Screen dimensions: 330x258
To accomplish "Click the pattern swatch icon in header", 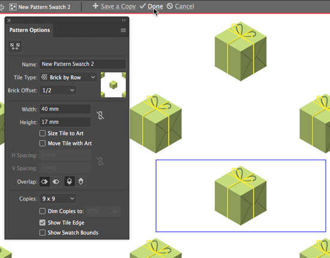I will (x=13, y=7).
